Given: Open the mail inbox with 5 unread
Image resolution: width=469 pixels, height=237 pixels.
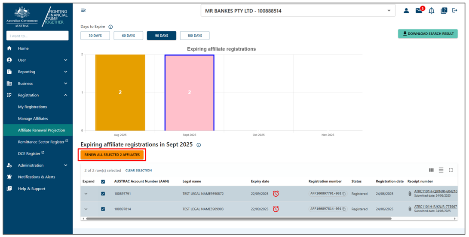Looking at the screenshot, I should point(419,11).
